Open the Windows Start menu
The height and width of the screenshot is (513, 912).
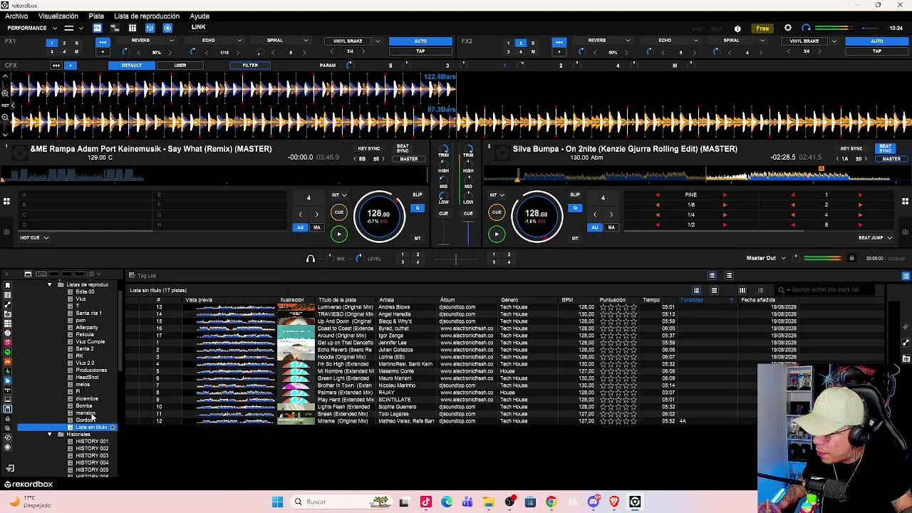pos(277,502)
